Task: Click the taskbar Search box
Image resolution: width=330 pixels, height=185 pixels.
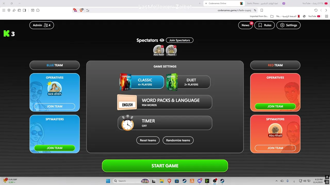Action: (x=131, y=181)
